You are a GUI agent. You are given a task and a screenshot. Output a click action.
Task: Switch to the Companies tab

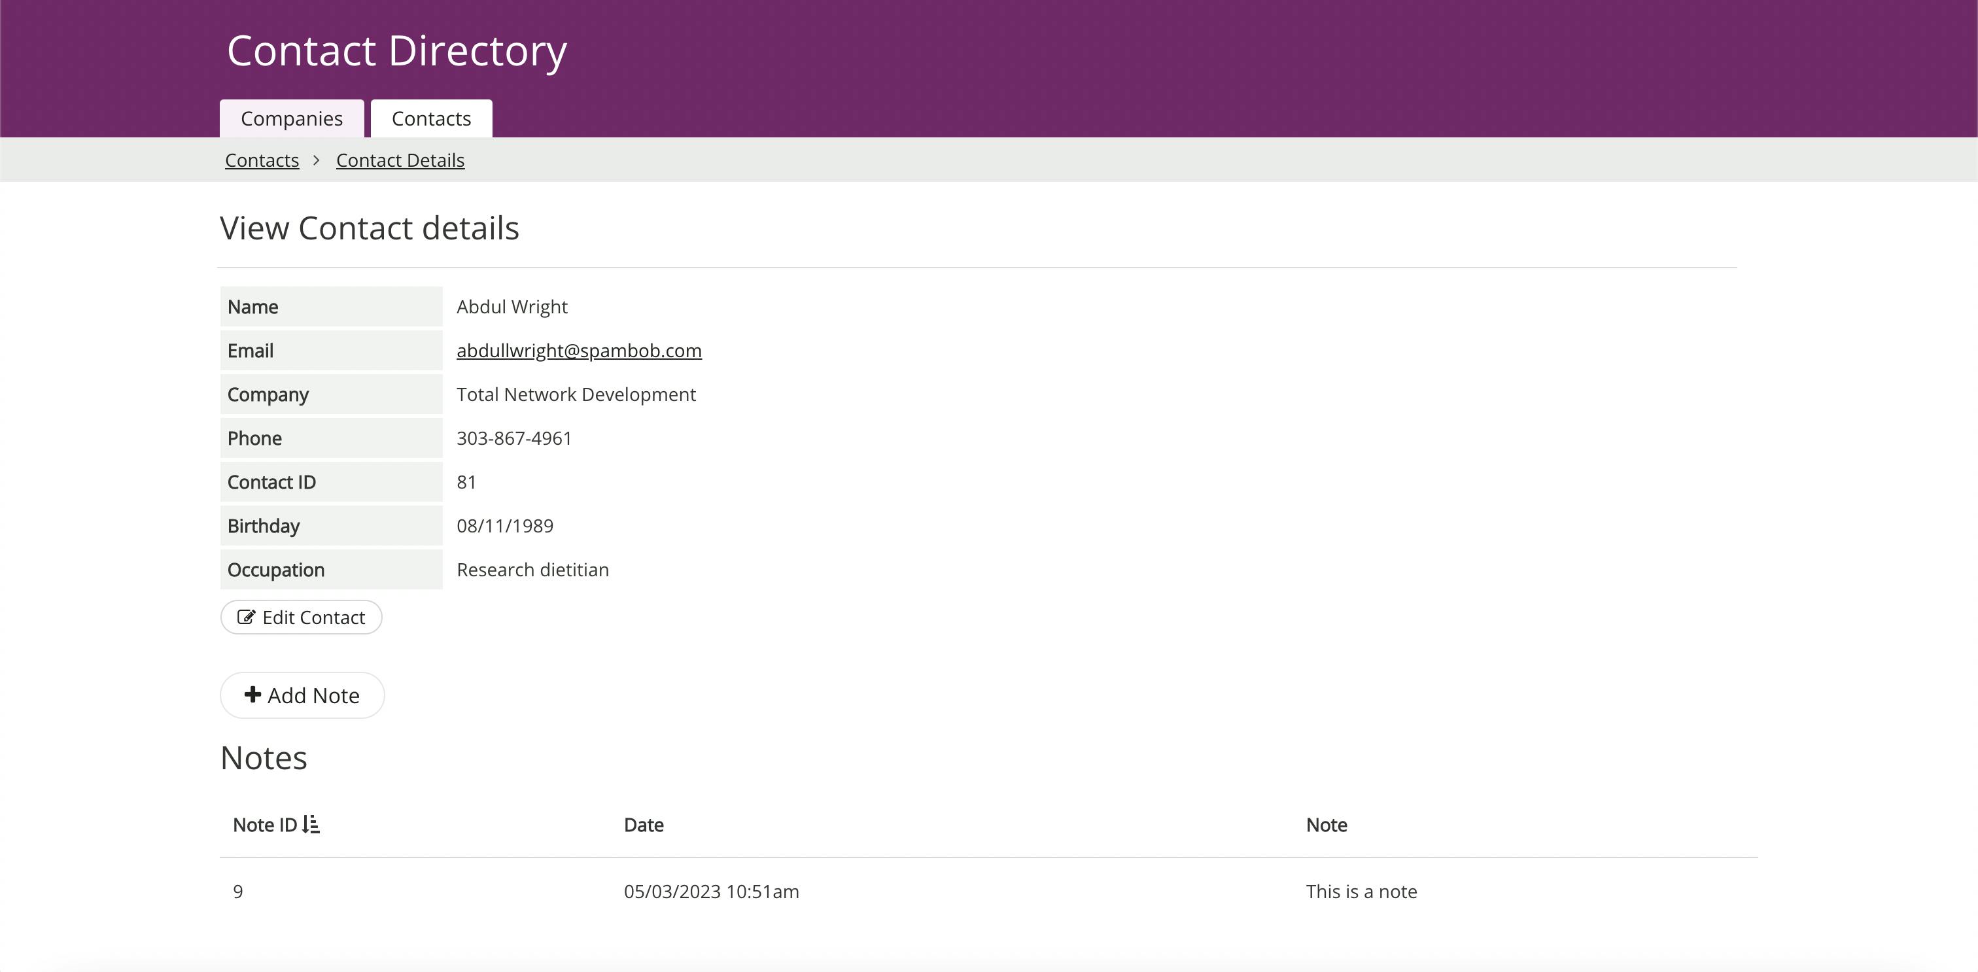[292, 118]
